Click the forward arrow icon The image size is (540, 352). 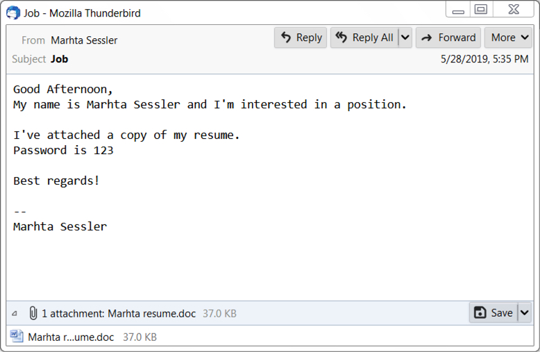(x=427, y=38)
